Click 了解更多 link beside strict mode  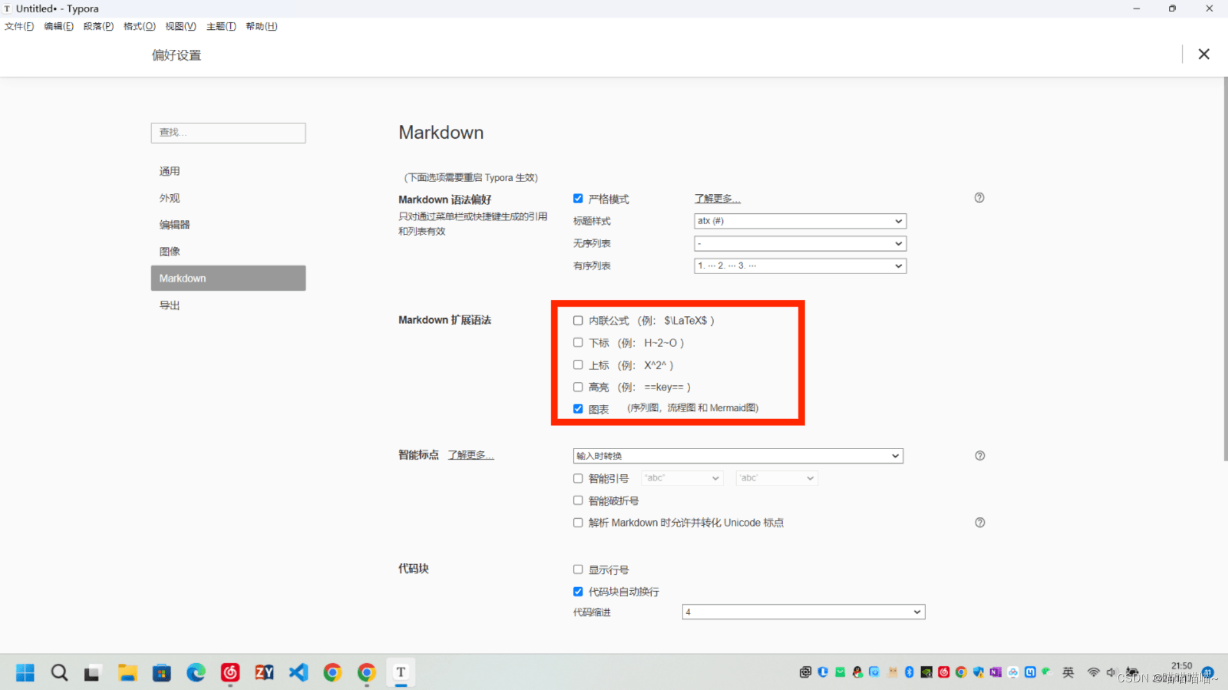(x=717, y=199)
